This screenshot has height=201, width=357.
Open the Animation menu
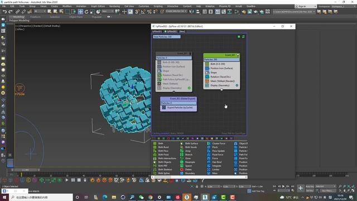(x=81, y=6)
